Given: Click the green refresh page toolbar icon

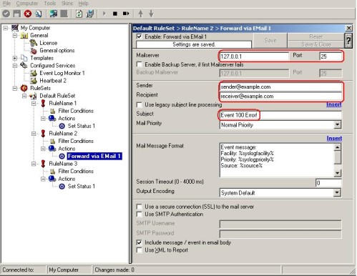Looking at the screenshot, I should (79, 14).
